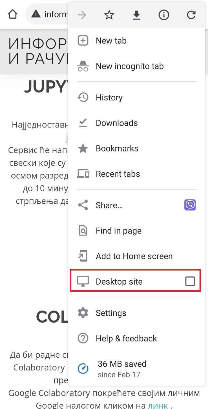Open a New incognito tab
Screen dimensions: 208x409
pyautogui.click(x=130, y=66)
